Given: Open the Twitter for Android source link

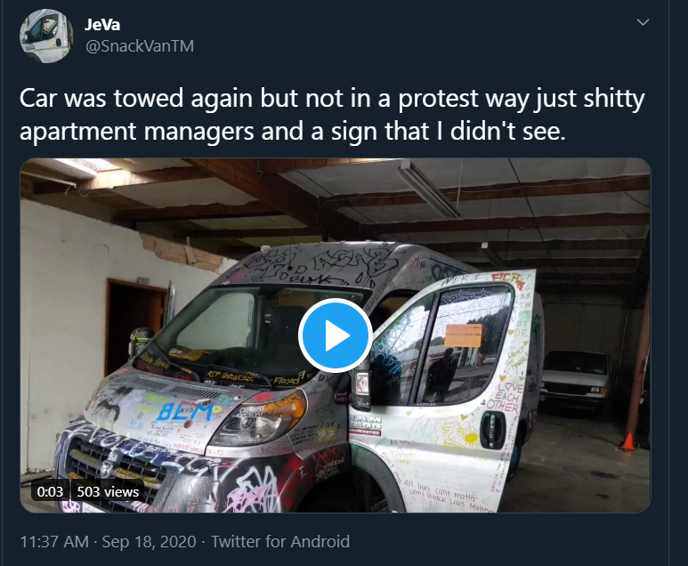Looking at the screenshot, I should pyautogui.click(x=280, y=541).
